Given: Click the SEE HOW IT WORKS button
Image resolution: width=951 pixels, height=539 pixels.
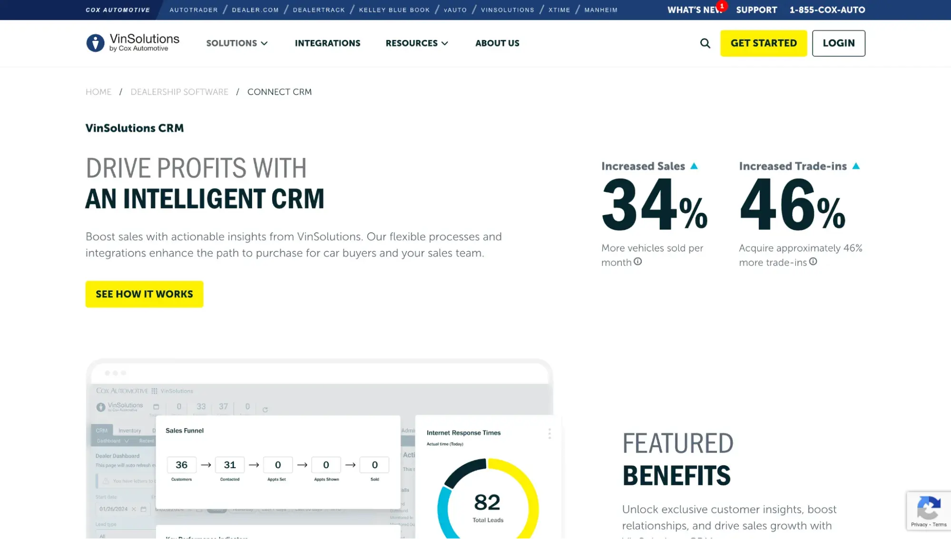Looking at the screenshot, I should pyautogui.click(x=144, y=294).
